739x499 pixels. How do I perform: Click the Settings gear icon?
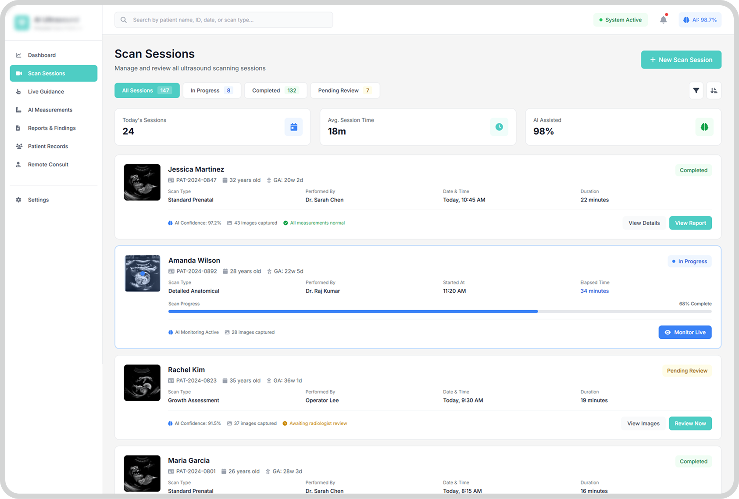[x=18, y=200]
